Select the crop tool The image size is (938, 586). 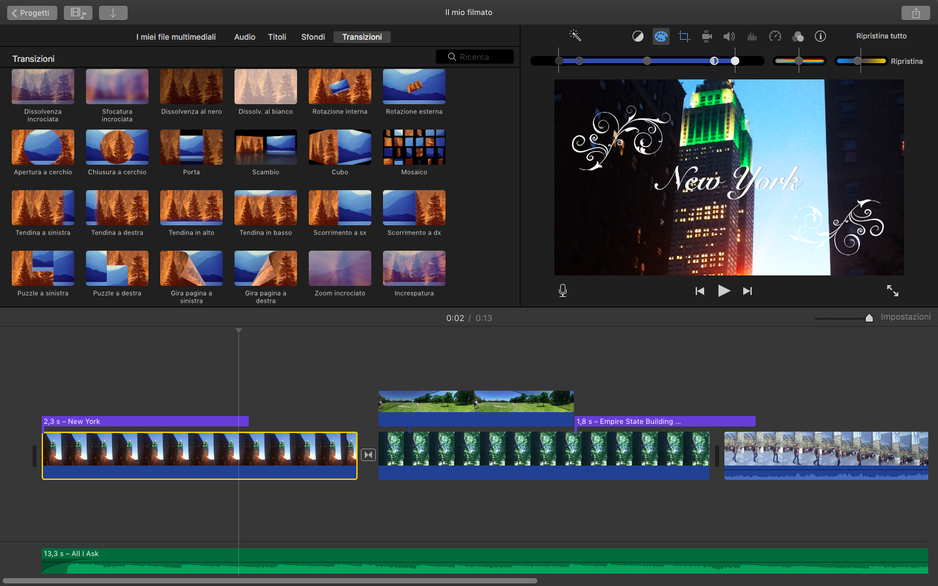click(684, 36)
